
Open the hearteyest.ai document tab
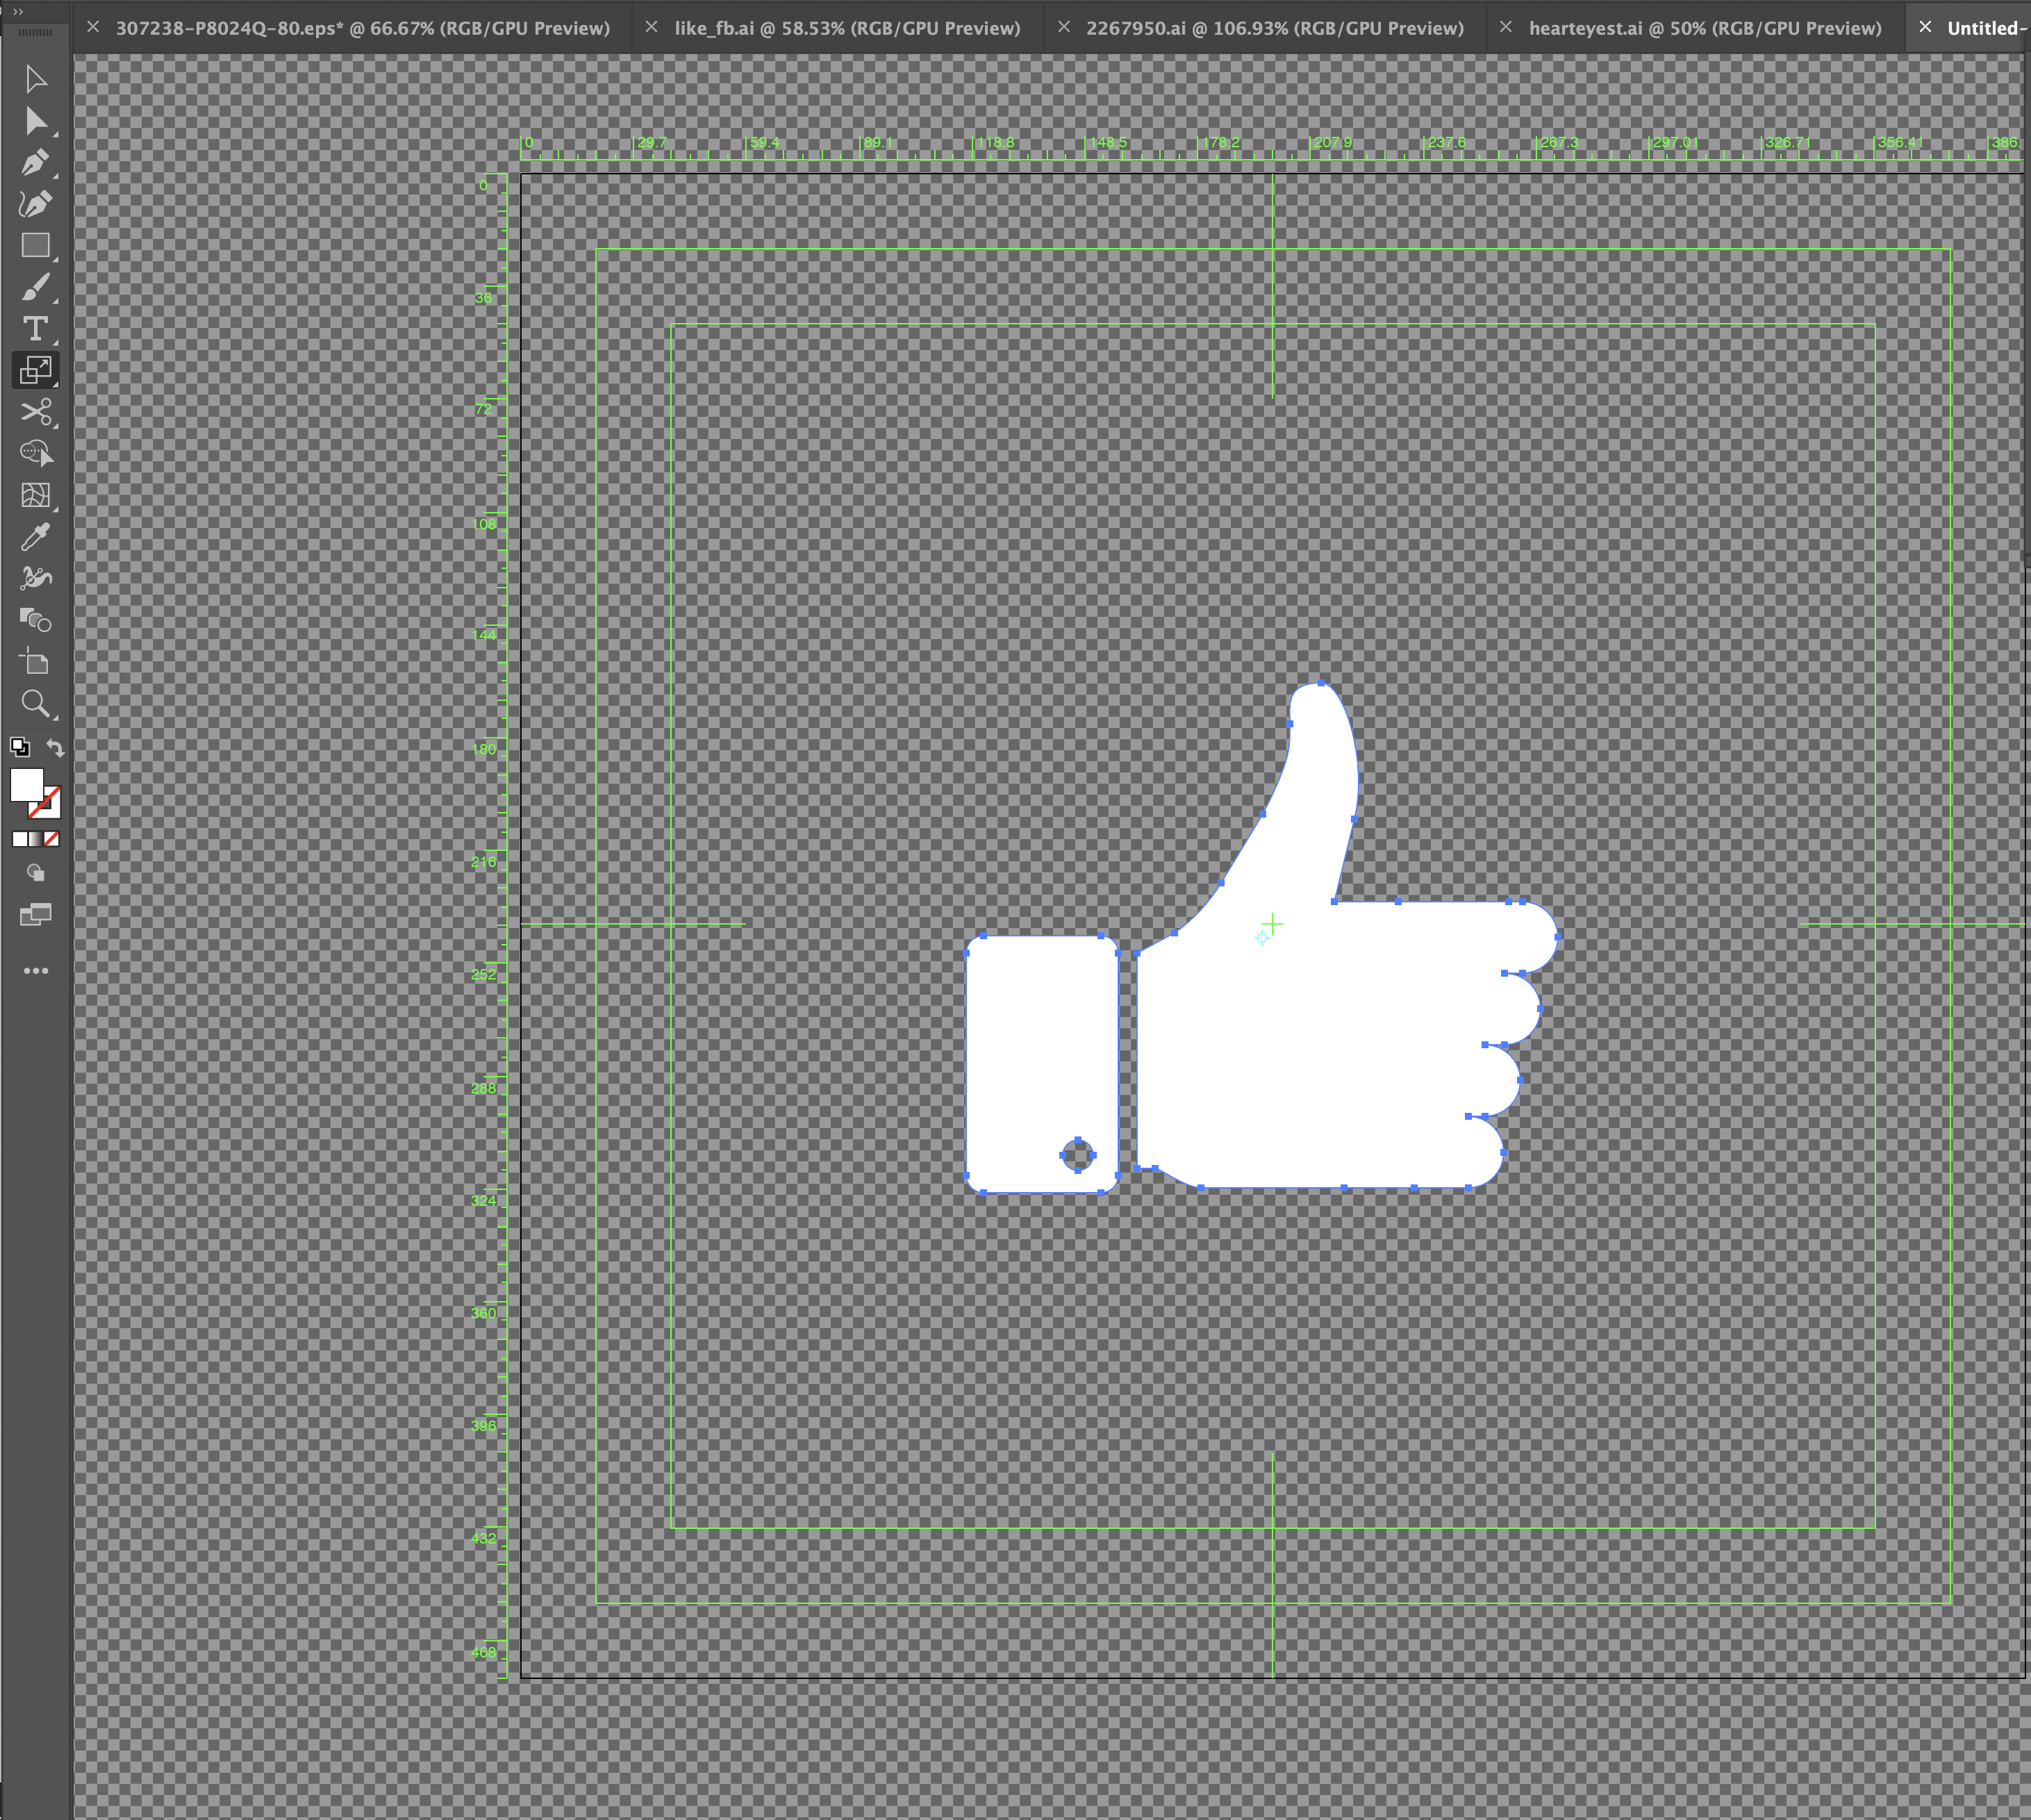pyautogui.click(x=1704, y=28)
